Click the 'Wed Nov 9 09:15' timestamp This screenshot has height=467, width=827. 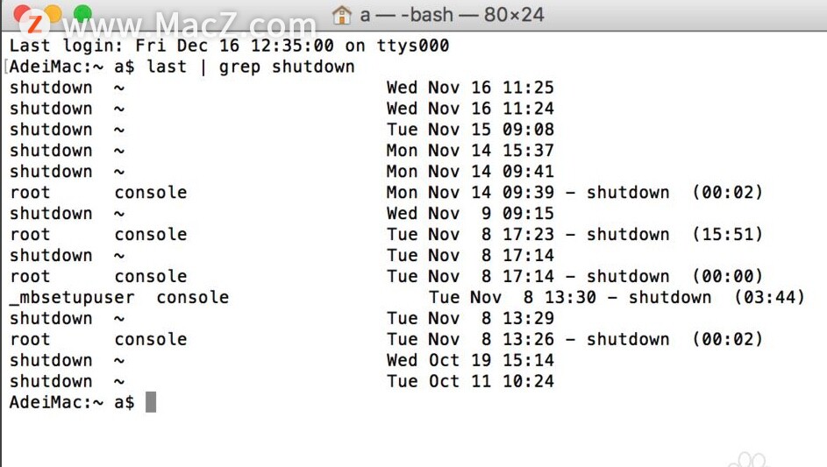pyautogui.click(x=470, y=214)
